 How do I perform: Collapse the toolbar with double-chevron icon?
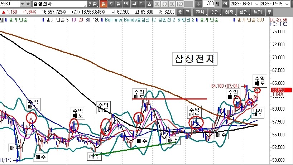pyautogui.click(x=269, y=12)
